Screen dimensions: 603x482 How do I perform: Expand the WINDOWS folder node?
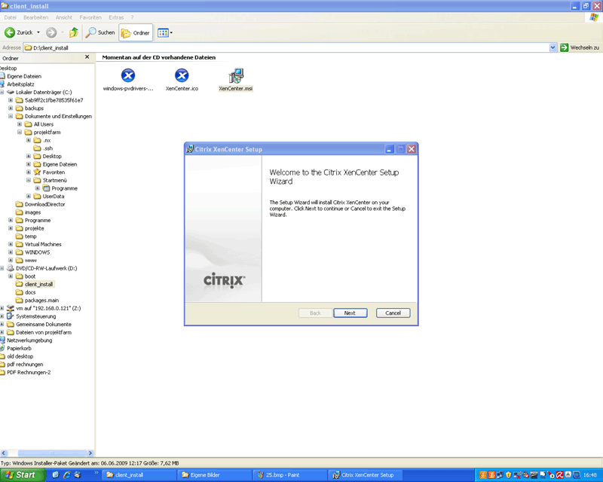click(x=11, y=252)
